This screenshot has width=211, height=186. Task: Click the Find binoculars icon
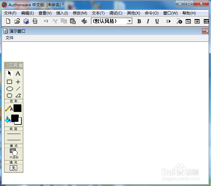[84, 21]
